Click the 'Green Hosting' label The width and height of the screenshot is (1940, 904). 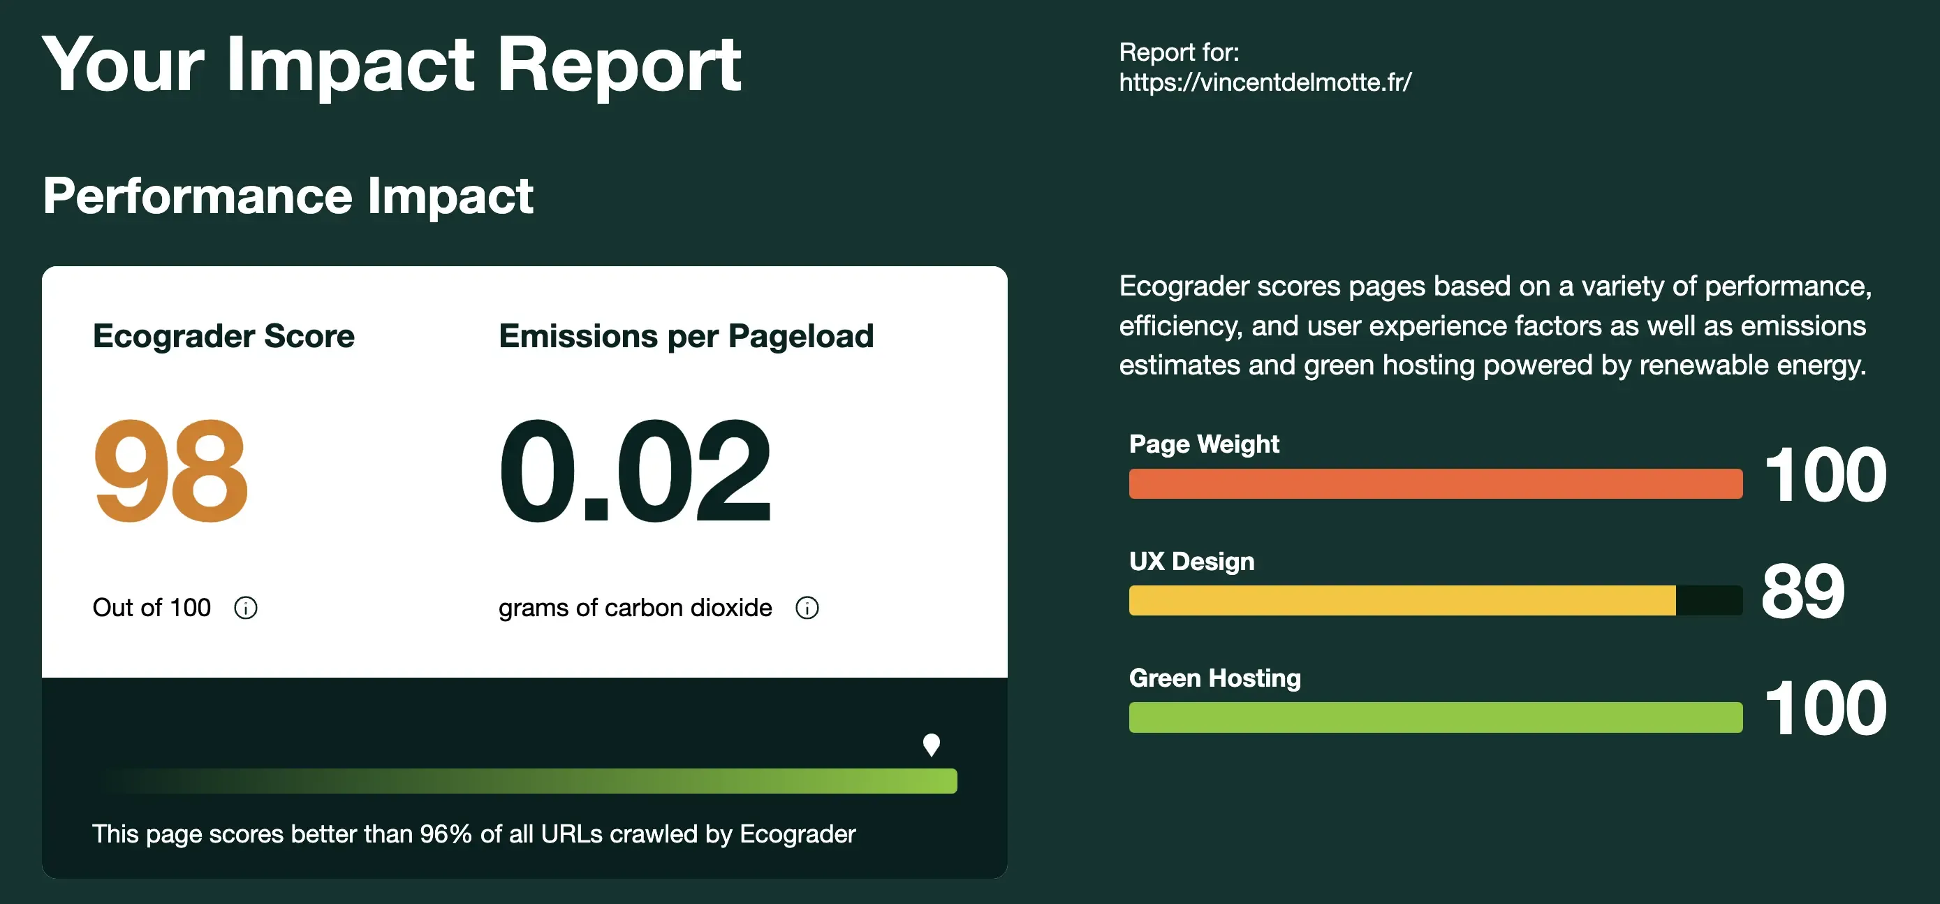[1214, 678]
